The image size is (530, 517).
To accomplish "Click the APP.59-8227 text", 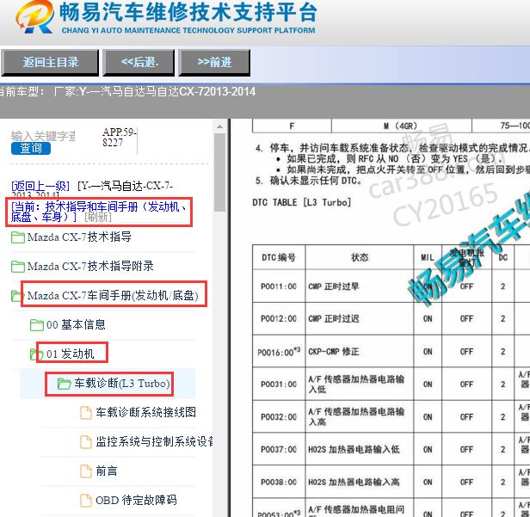I will pyautogui.click(x=119, y=137).
